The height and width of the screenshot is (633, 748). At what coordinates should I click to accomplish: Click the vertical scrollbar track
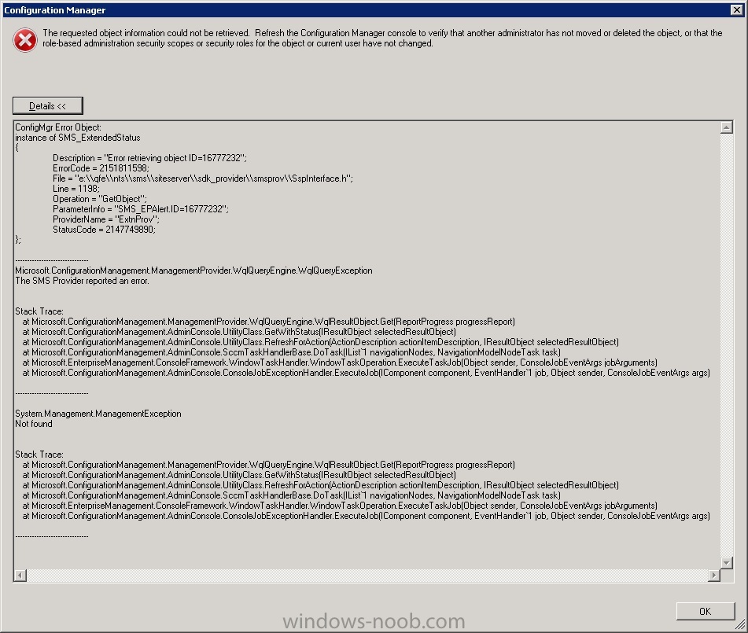726,345
